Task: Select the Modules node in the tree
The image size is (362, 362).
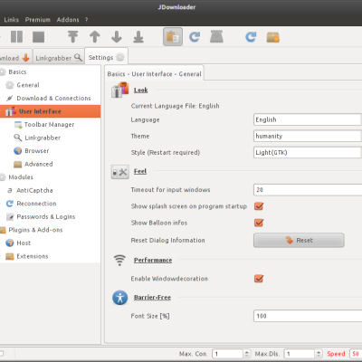Action: 21,177
